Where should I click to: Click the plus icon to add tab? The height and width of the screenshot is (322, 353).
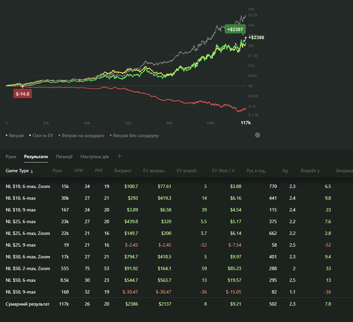tap(120, 156)
